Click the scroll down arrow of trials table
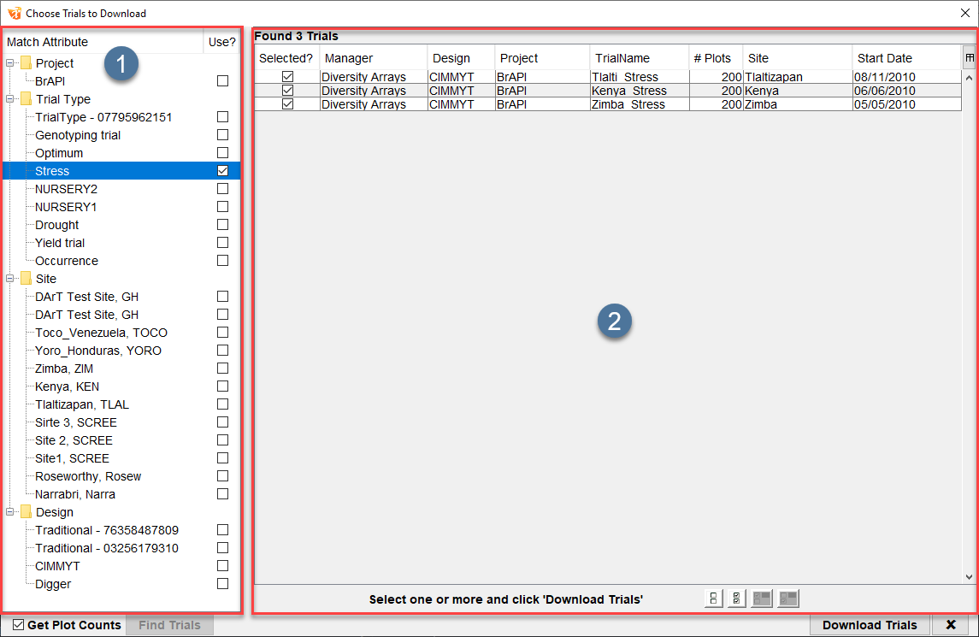The height and width of the screenshot is (637, 979). pos(969,577)
